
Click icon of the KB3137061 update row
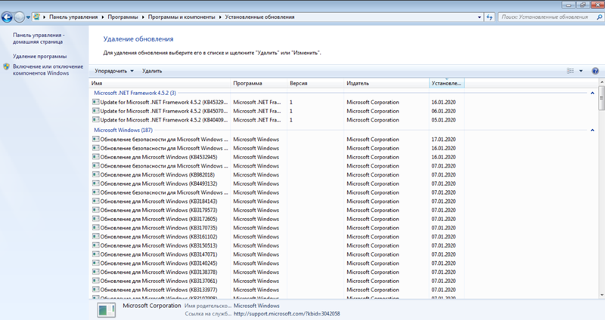point(96,281)
